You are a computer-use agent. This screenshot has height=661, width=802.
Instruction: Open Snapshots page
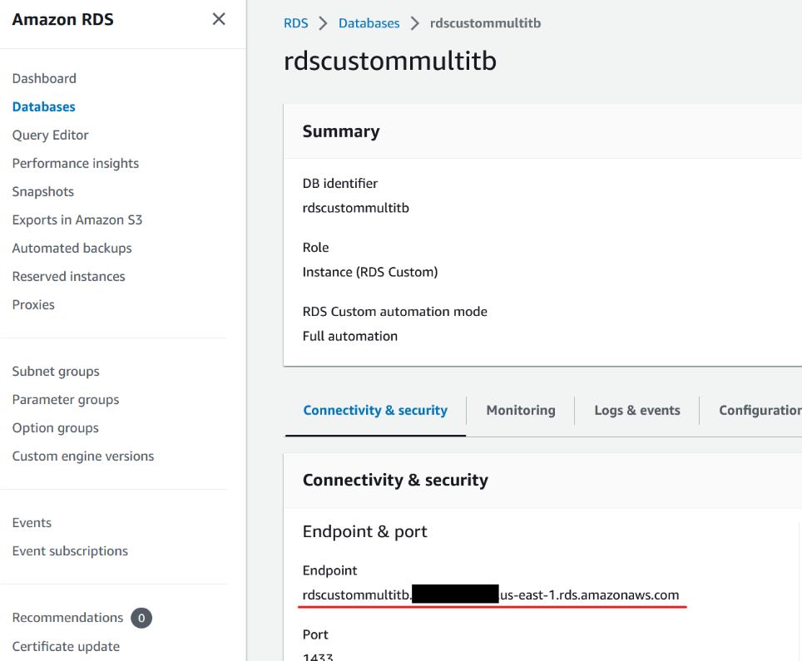[x=43, y=192]
